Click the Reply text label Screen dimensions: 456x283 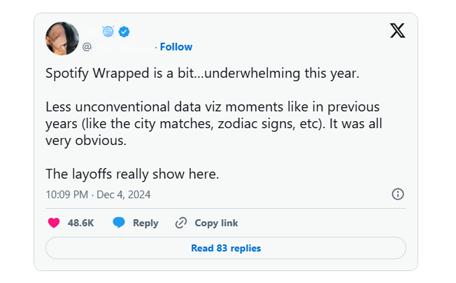pyautogui.click(x=145, y=223)
